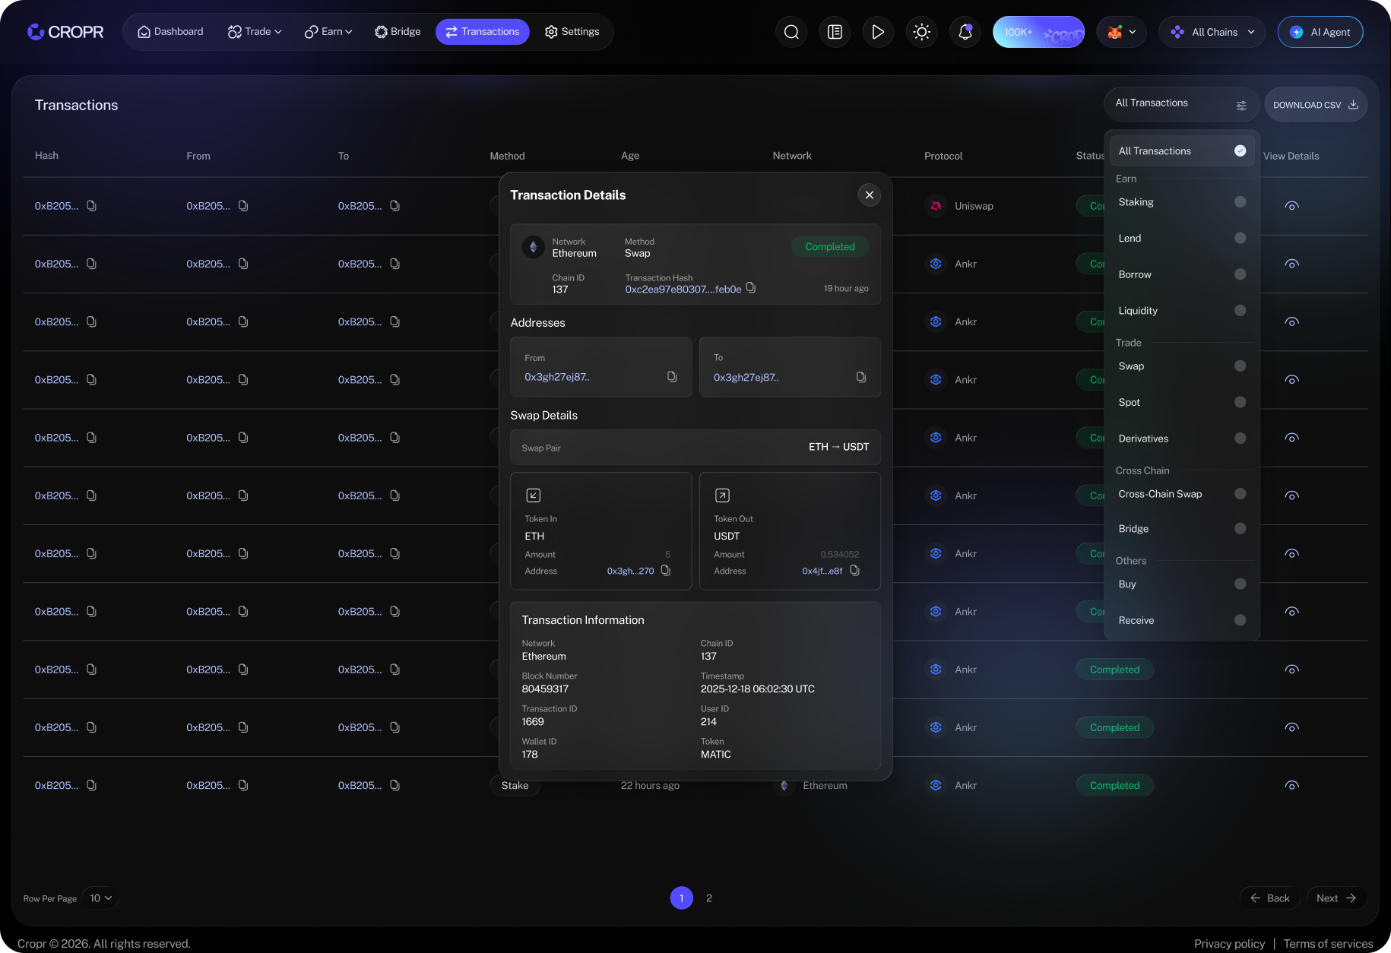Copy From address in first row

click(243, 206)
